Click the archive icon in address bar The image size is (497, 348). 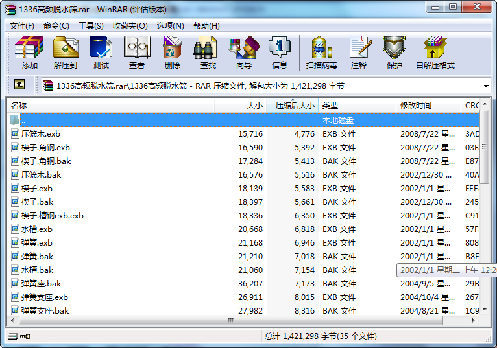coord(48,86)
